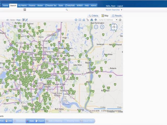Open the WIREX menu
The image size is (167, 125).
pos(80,5)
